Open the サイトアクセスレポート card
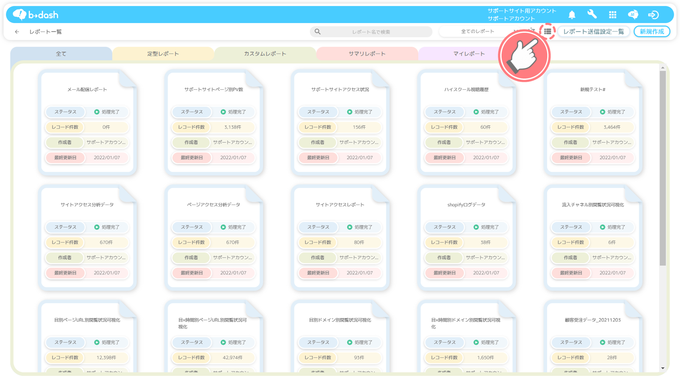Viewport: 680px width, 383px height. (340, 238)
